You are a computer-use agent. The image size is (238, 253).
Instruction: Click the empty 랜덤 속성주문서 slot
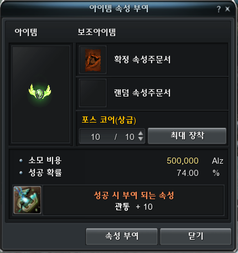click(x=93, y=93)
